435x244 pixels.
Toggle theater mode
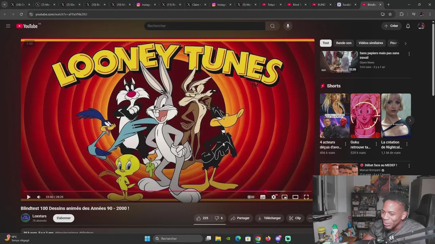coord(295,197)
